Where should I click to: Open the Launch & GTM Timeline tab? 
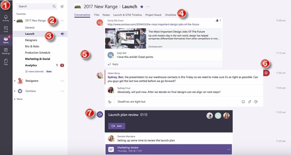[x=127, y=15]
